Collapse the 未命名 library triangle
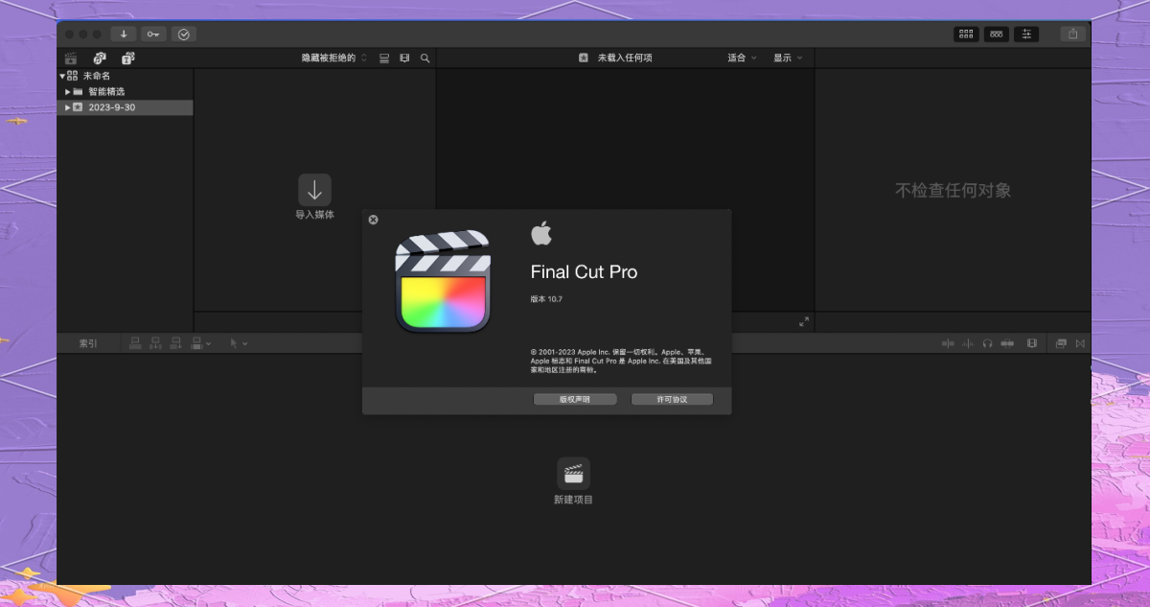Image resolution: width=1150 pixels, height=607 pixels. 62,76
